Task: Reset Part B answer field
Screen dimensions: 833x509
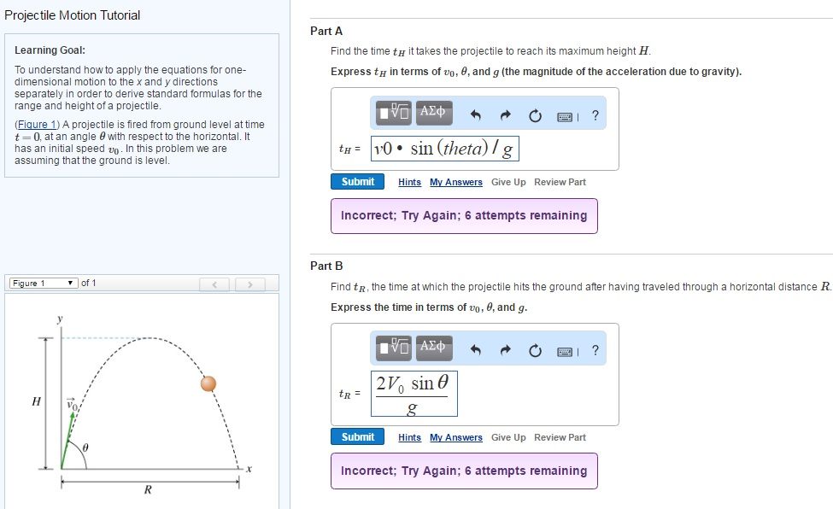Action: 535,350
